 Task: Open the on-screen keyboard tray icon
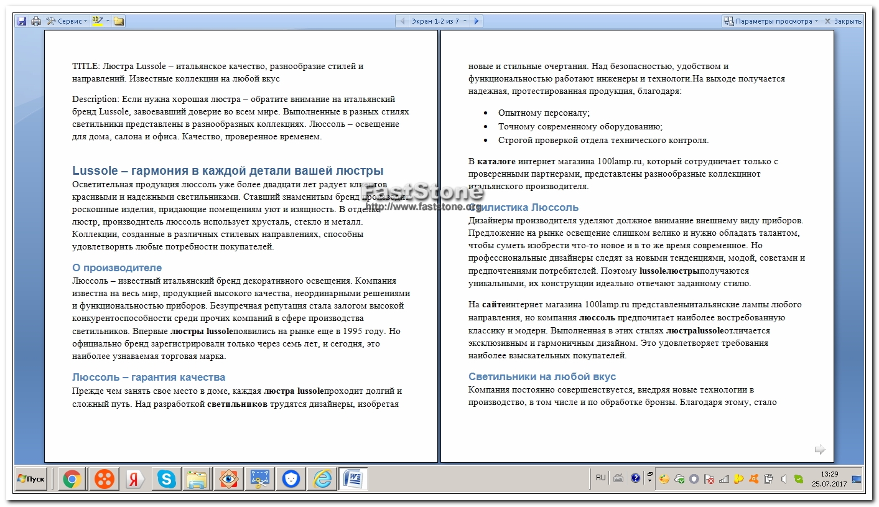[x=618, y=478]
